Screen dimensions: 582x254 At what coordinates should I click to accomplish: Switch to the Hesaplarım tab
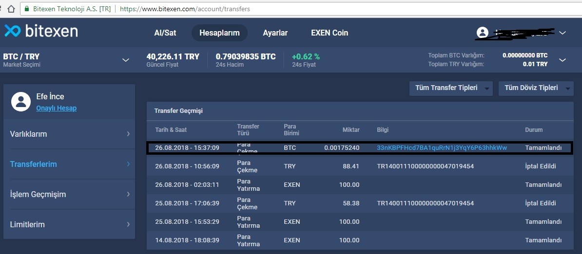219,33
